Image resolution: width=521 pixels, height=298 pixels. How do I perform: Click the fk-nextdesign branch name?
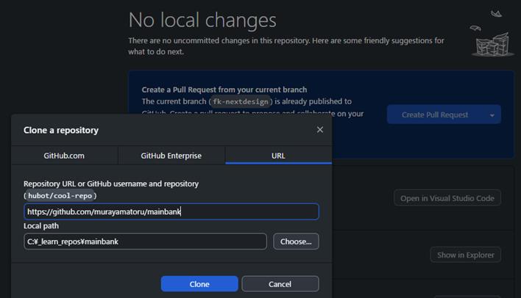tap(241, 101)
